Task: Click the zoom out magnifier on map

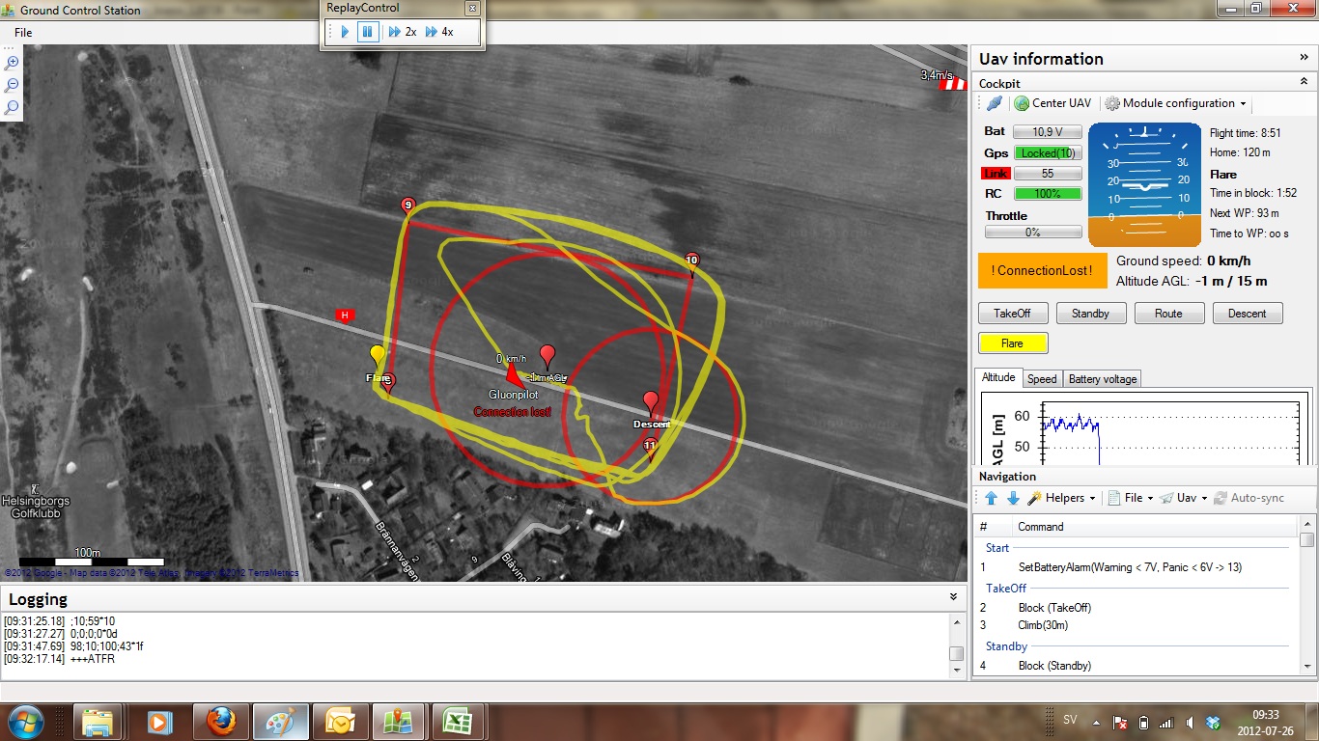Action: 12,85
